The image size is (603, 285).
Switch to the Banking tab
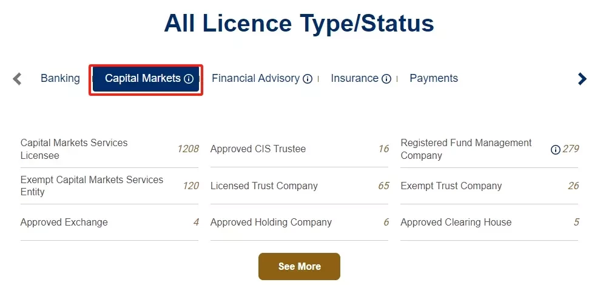[61, 78]
